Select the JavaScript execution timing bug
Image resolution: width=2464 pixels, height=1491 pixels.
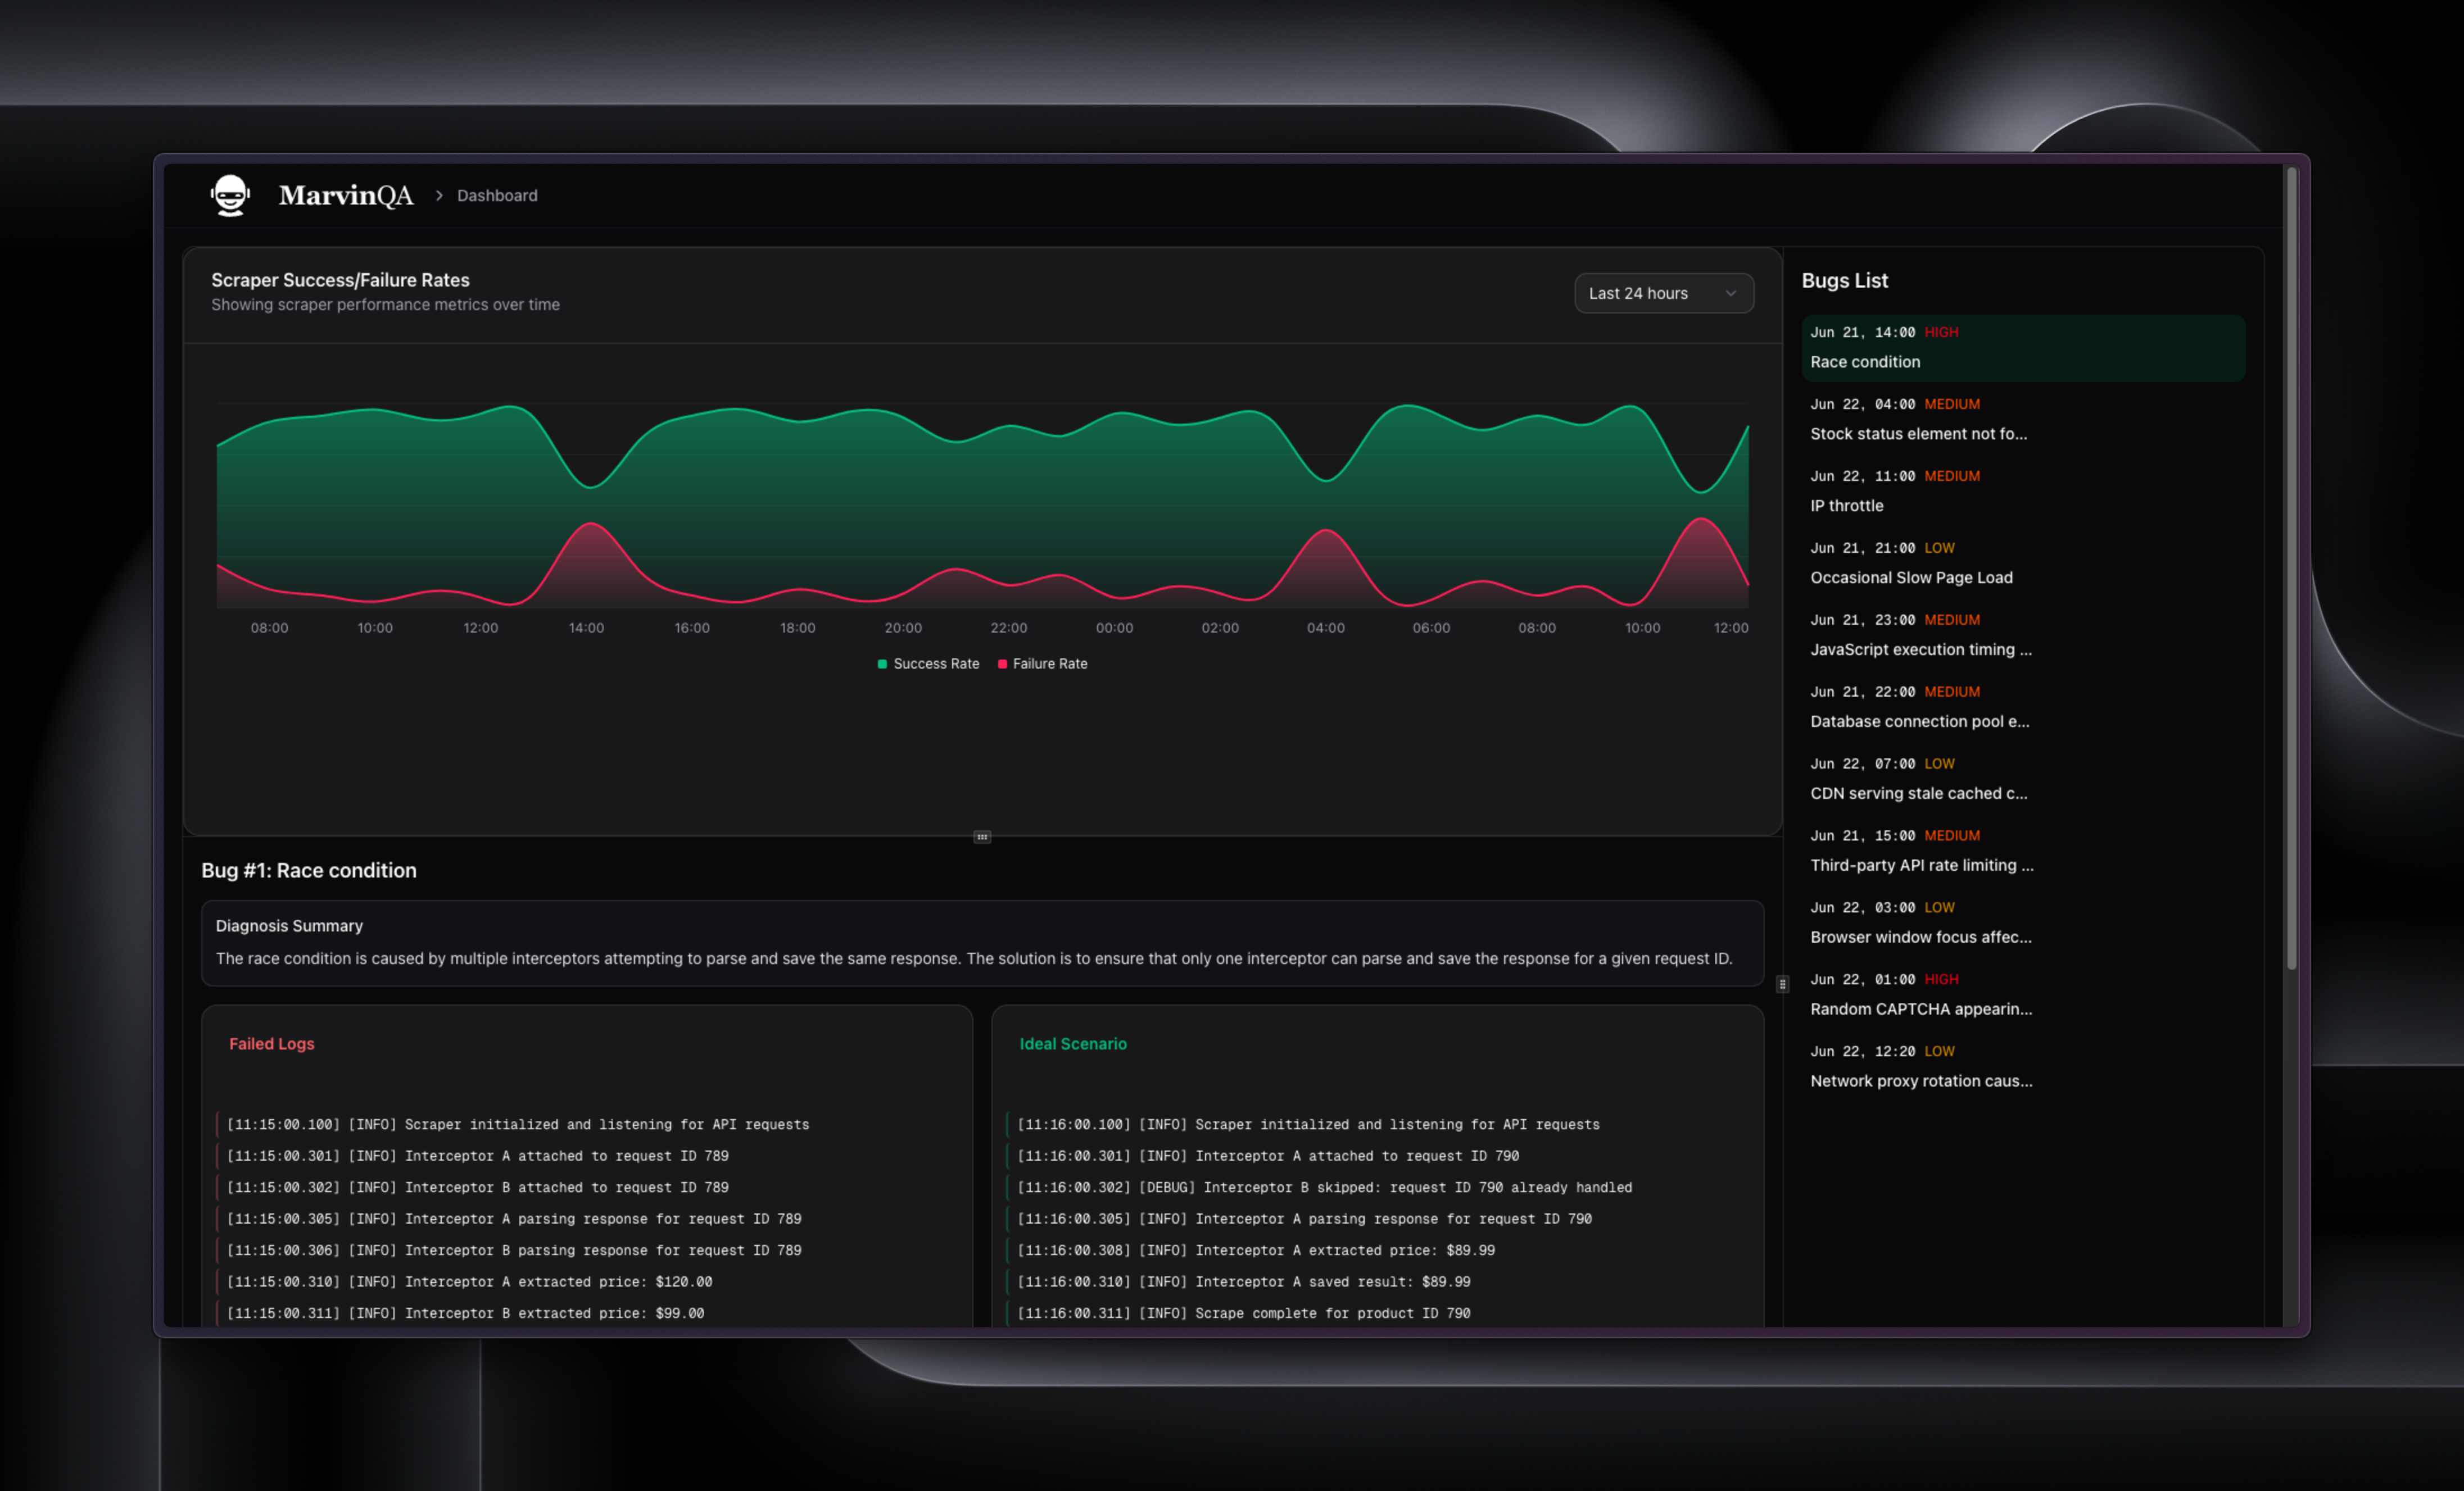[x=2023, y=635]
